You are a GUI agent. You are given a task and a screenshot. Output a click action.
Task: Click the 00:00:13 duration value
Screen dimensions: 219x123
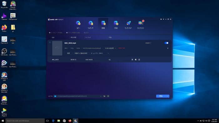(x=73, y=60)
